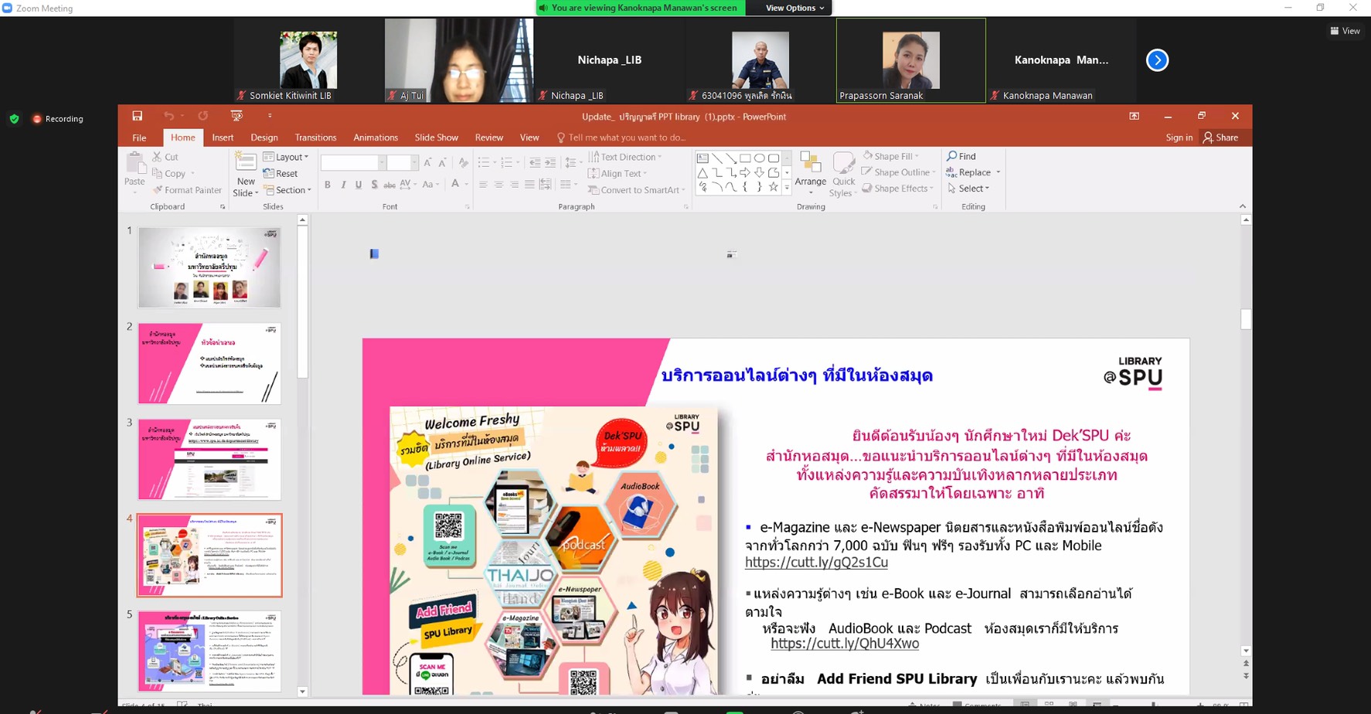The image size is (1371, 714).
Task: Open the font name dropdown arrow
Action: [382, 162]
